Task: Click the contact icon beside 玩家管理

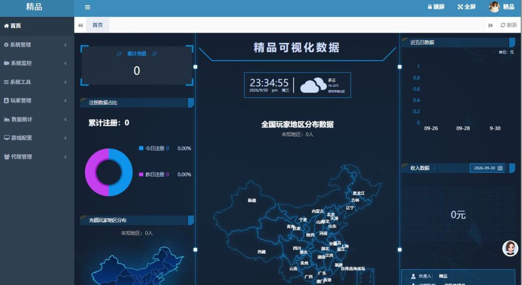Action: pyautogui.click(x=6, y=100)
